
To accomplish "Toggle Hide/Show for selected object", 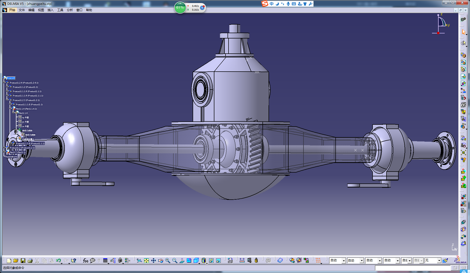I will (211, 260).
